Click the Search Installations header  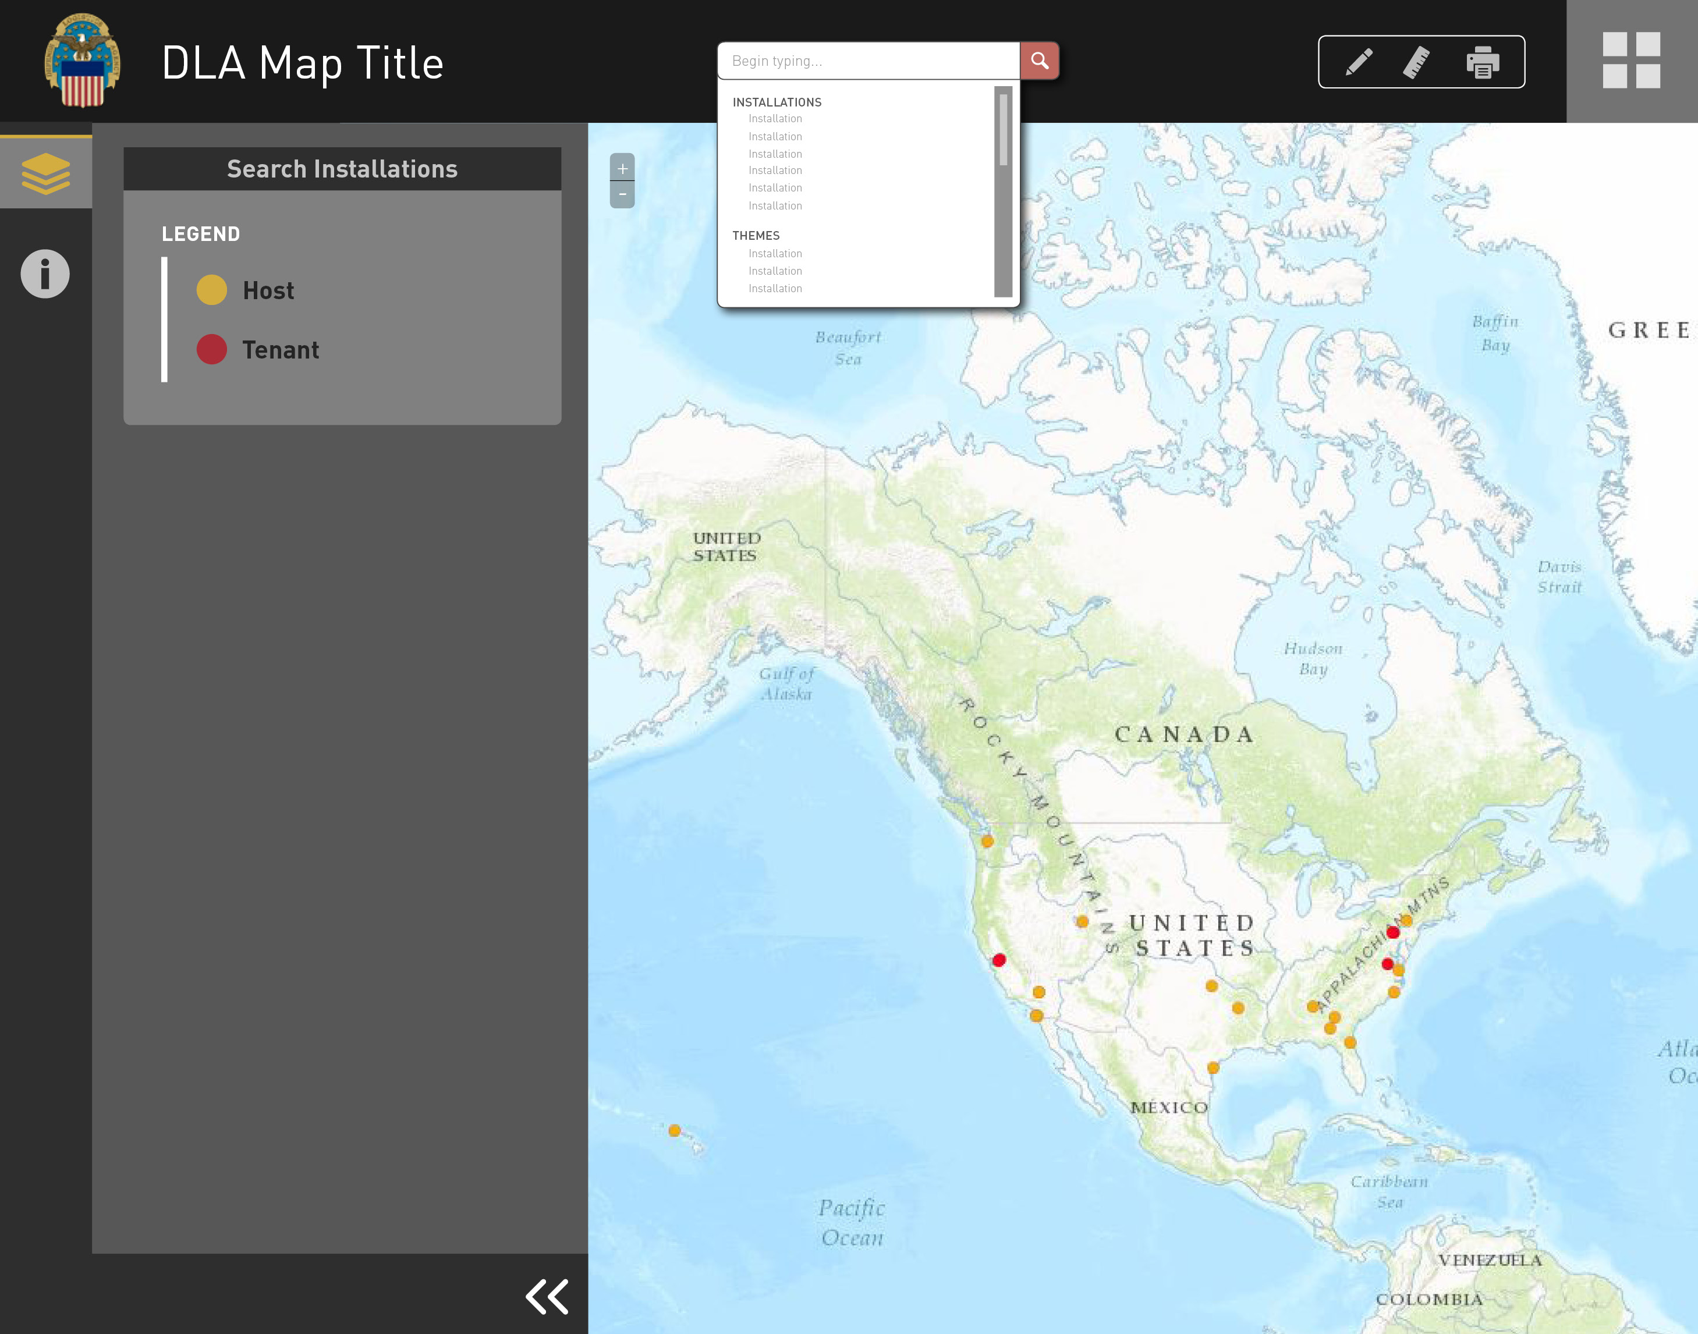tap(342, 169)
